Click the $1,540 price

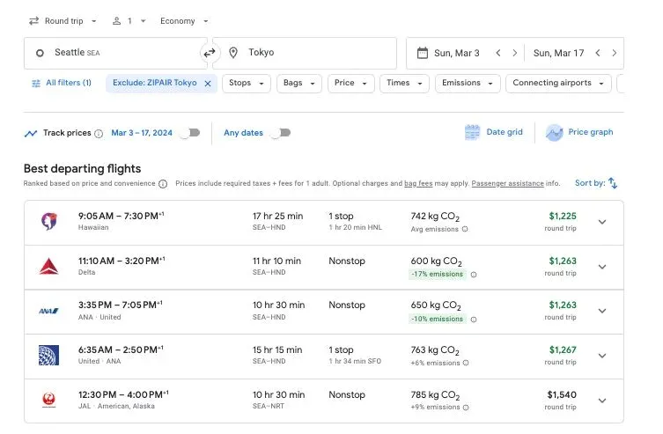562,394
